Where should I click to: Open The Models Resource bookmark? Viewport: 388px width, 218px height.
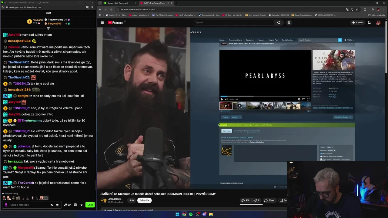[162, 15]
